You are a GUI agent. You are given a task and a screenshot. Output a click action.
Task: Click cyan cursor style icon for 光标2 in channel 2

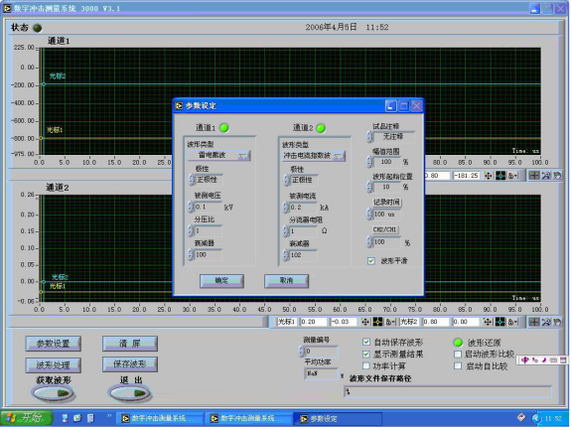tap(500, 322)
